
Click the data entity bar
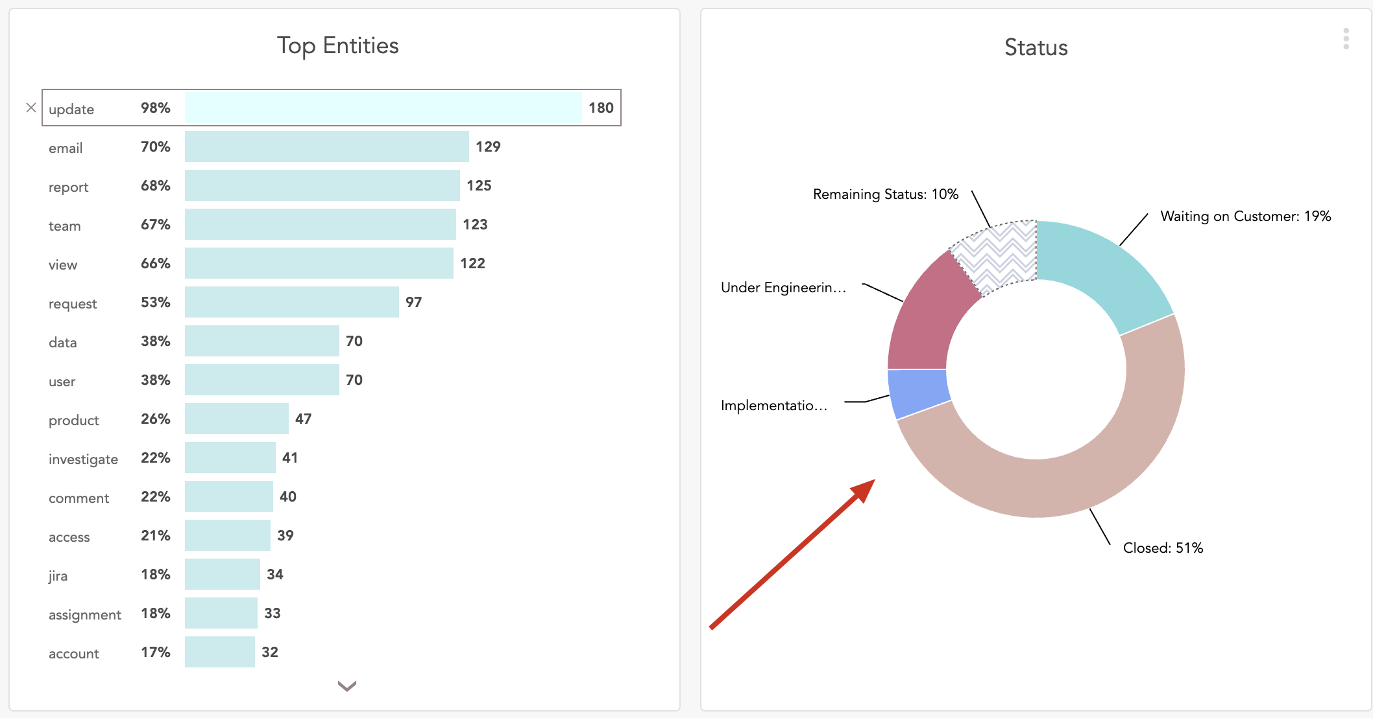pyautogui.click(x=261, y=341)
